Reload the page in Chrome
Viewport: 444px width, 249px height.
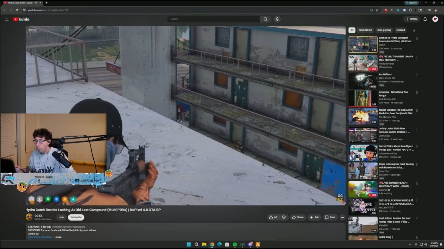(x=17, y=10)
